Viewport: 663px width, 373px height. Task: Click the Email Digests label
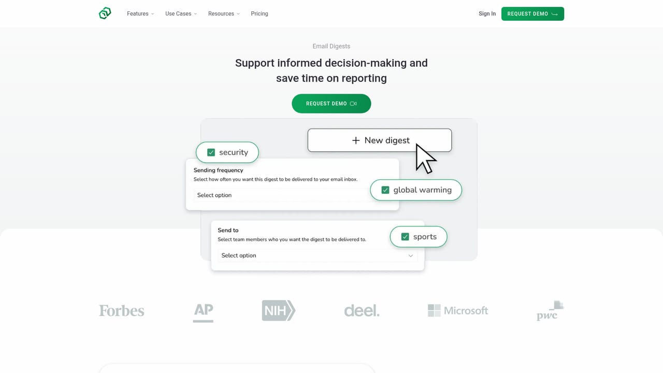331,46
